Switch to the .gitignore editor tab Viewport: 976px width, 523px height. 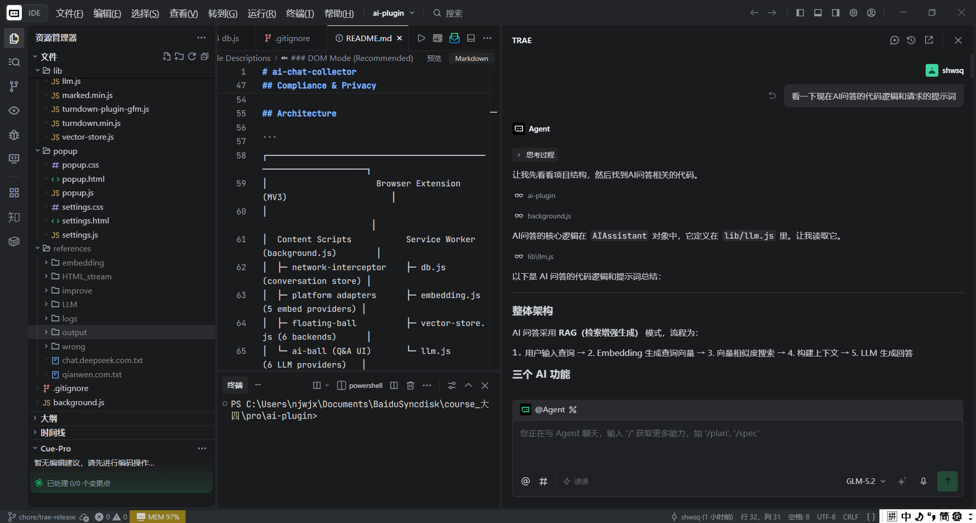click(287, 38)
